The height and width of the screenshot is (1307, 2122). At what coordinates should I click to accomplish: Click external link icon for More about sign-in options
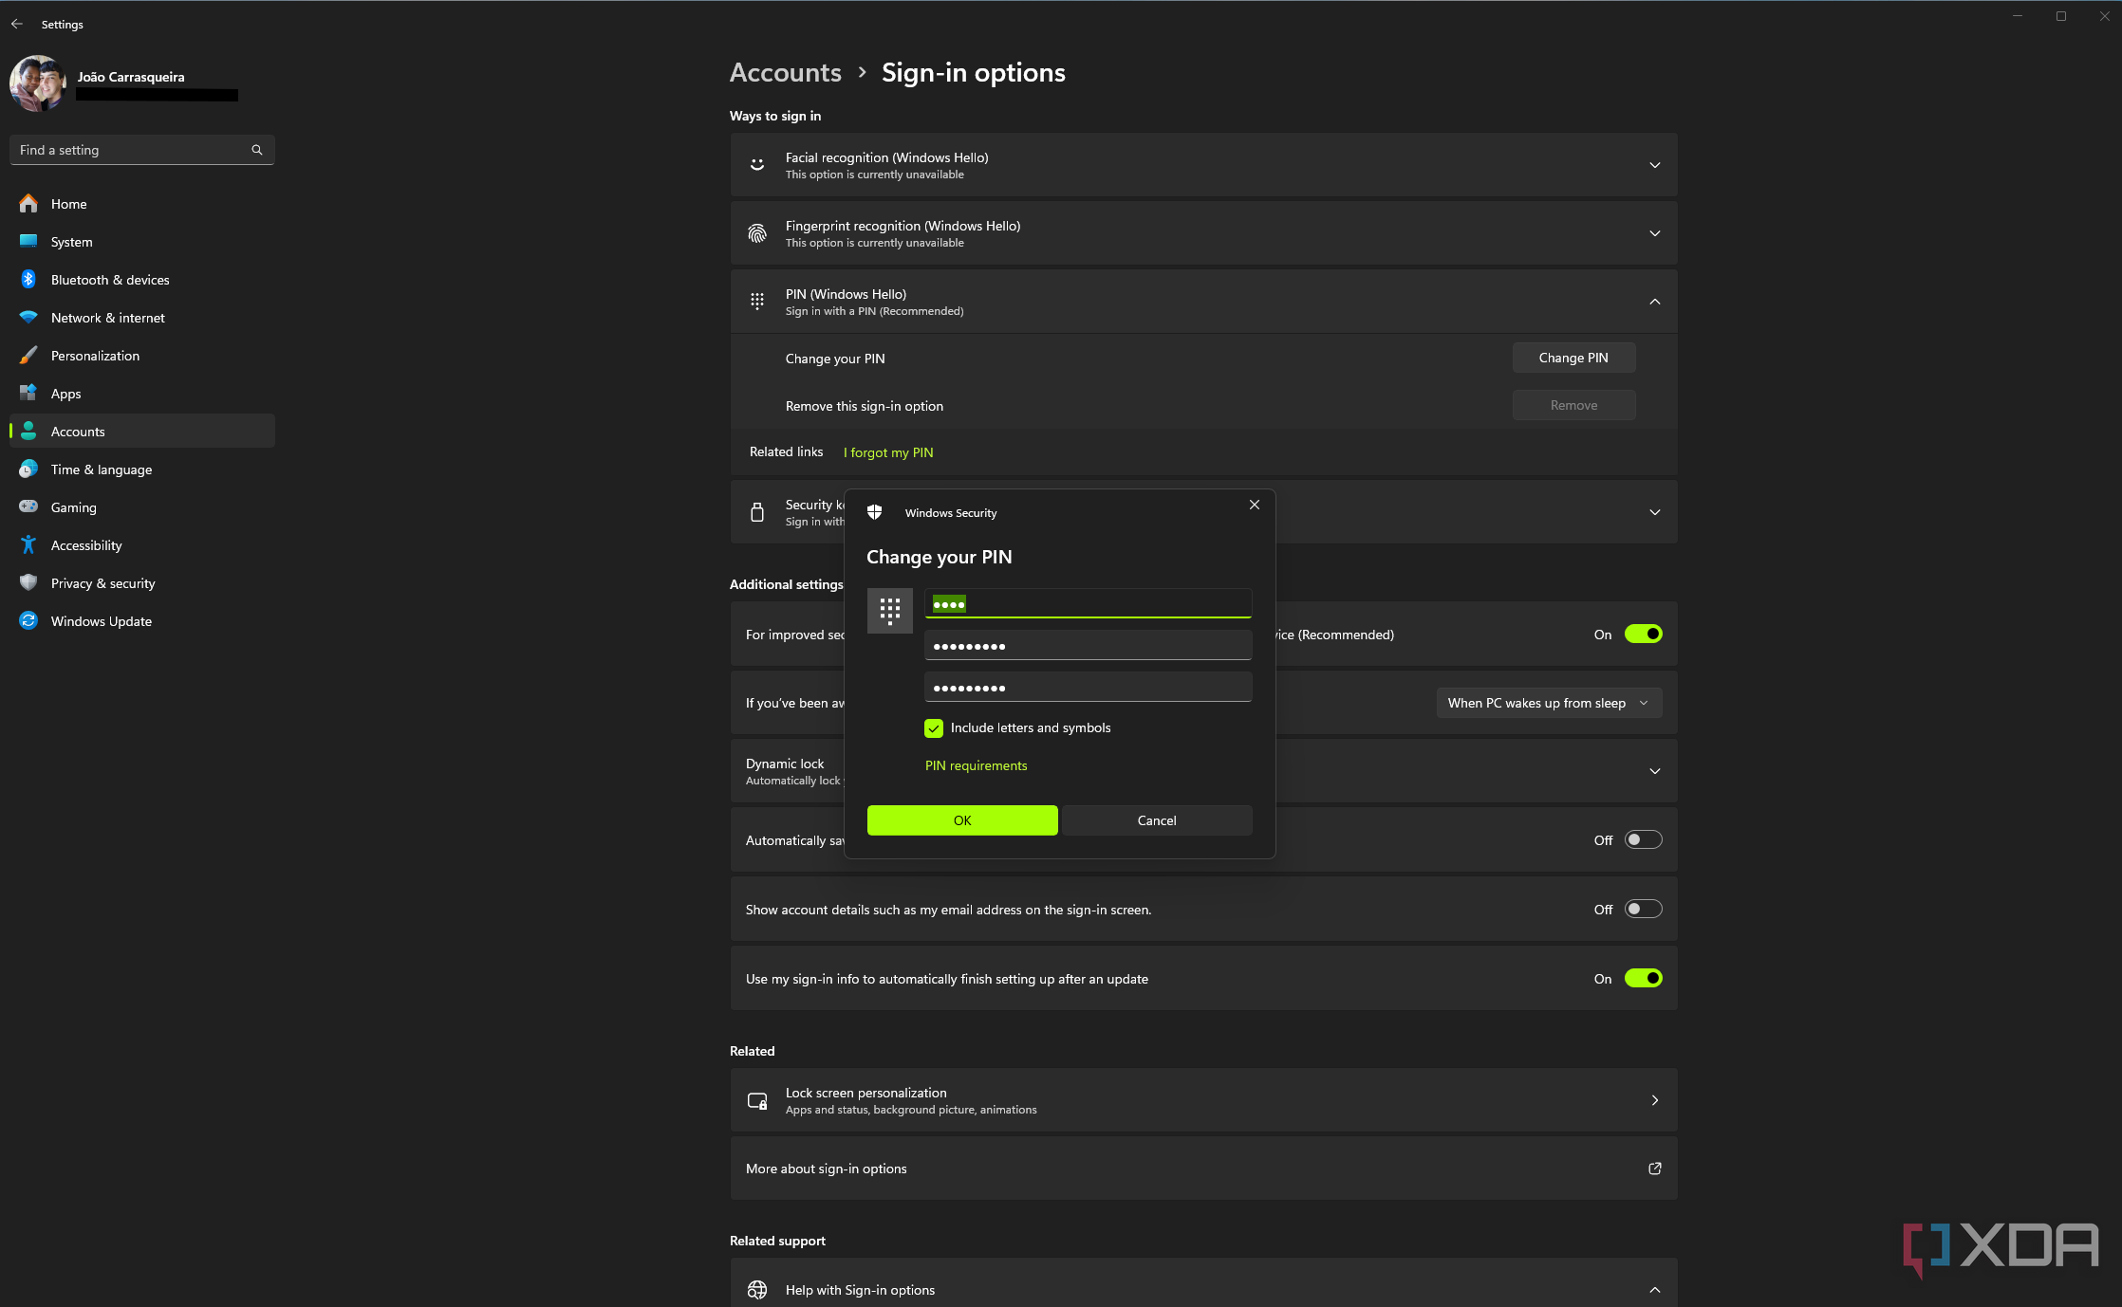pyautogui.click(x=1654, y=1169)
